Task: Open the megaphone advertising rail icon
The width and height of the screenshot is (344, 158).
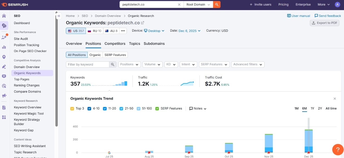Action: tap(4, 96)
